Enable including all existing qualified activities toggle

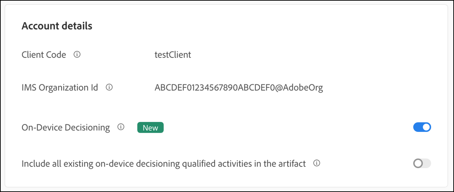pos(422,164)
